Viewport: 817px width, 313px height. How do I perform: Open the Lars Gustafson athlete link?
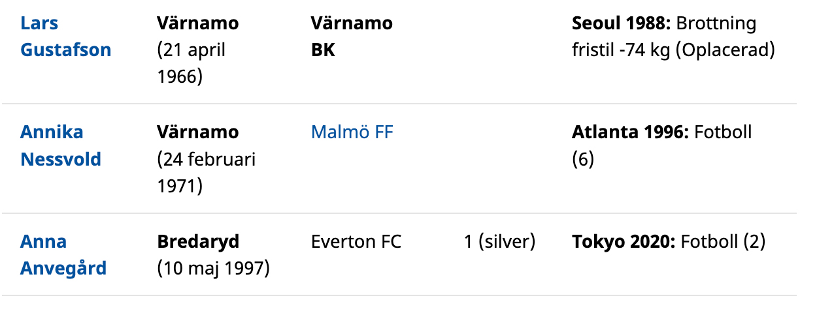point(65,37)
